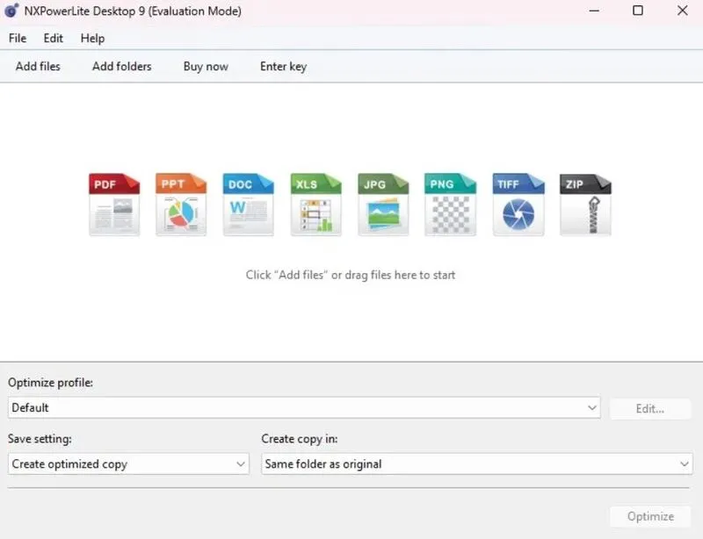Click Add folders in the toolbar
Screen dimensions: 703x539
[x=121, y=67]
